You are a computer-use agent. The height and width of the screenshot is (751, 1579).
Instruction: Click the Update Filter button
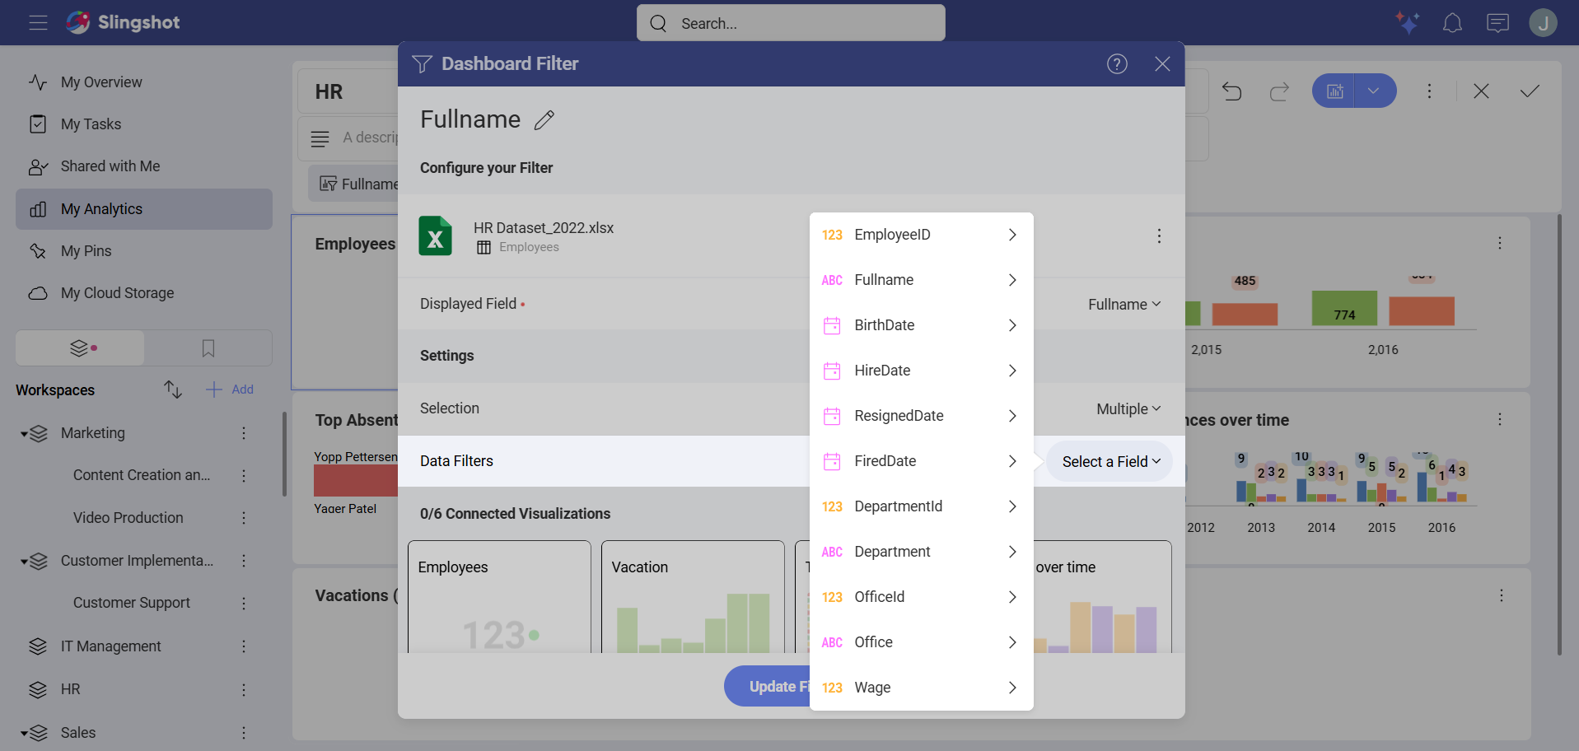click(x=768, y=687)
